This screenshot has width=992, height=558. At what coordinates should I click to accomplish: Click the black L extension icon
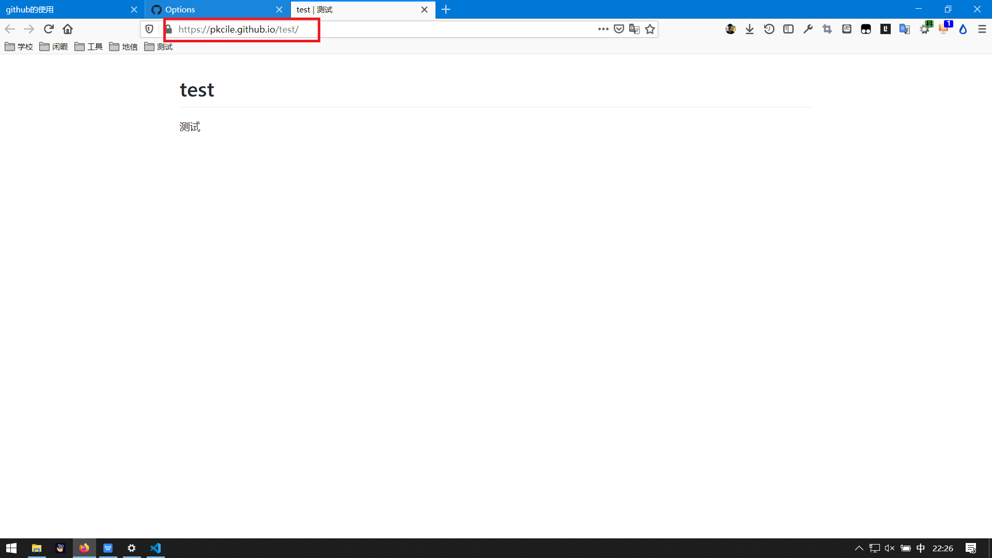click(886, 29)
